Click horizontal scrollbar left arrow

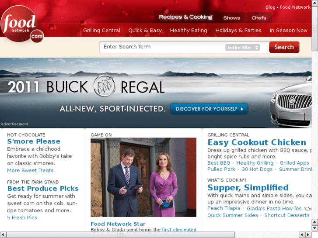3,235
